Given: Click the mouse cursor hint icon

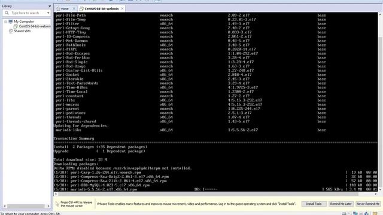Looking at the screenshot, I should pyautogui.click(x=57, y=204).
